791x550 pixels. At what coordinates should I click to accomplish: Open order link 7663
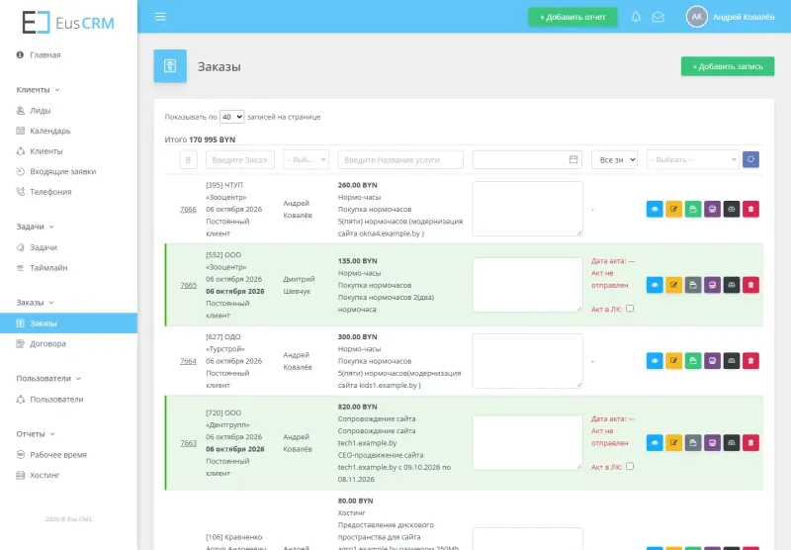point(188,443)
